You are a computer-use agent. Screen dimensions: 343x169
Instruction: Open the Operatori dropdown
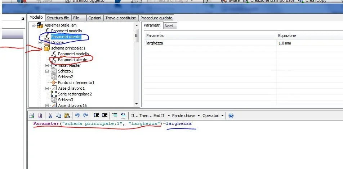pyautogui.click(x=213, y=116)
